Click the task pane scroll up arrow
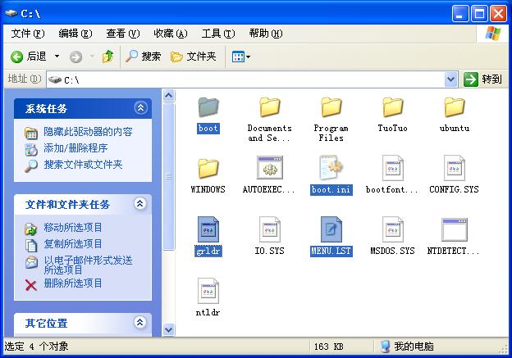This screenshot has width=512, height=358. [168, 96]
